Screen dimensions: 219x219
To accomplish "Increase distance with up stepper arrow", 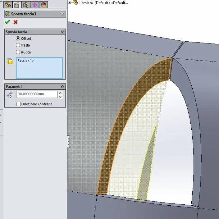I will [x=60, y=93].
